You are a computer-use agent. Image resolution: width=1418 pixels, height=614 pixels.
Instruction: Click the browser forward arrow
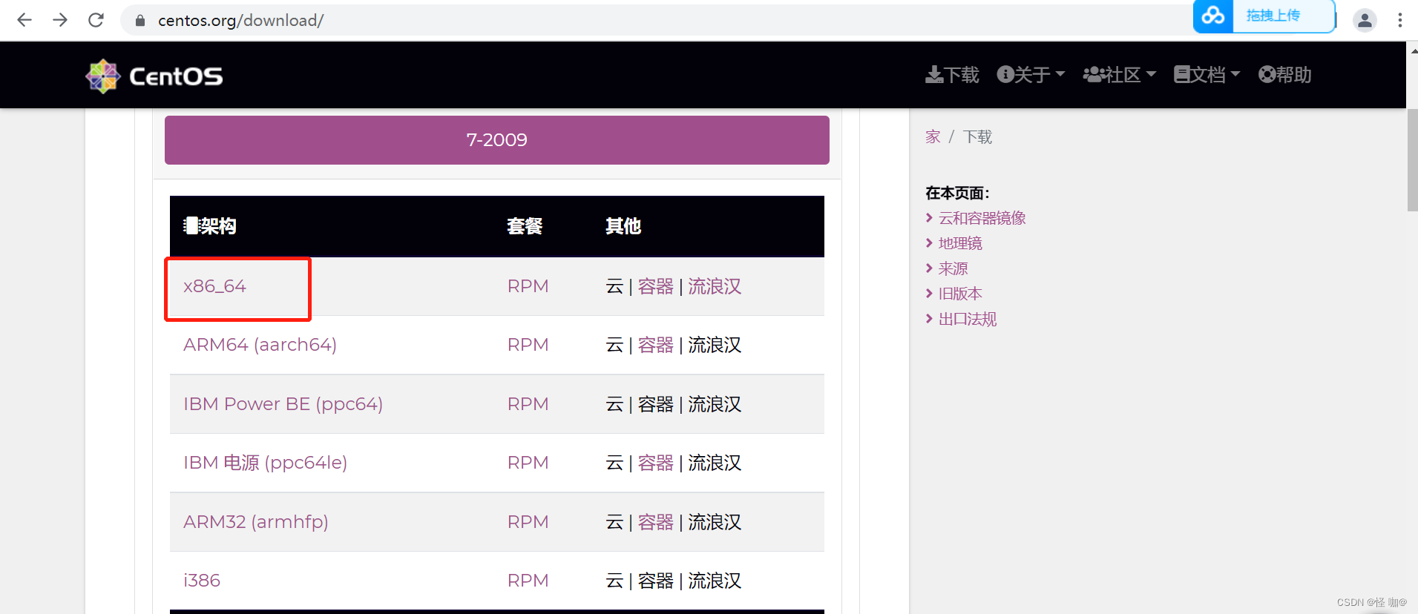click(60, 20)
